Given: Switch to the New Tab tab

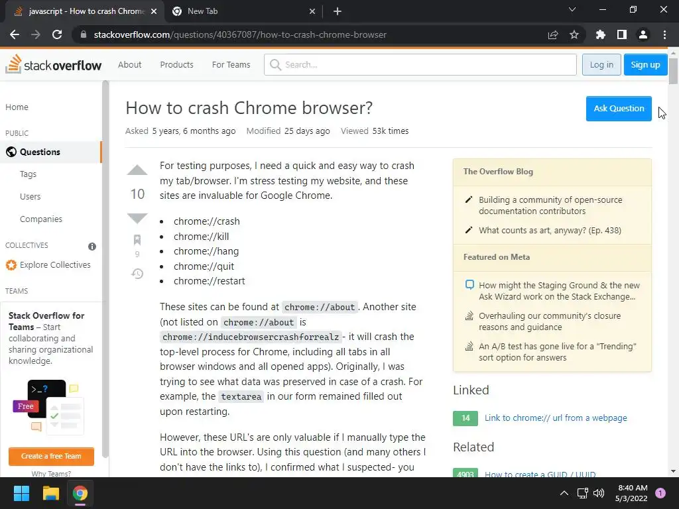Looking at the screenshot, I should point(243,12).
